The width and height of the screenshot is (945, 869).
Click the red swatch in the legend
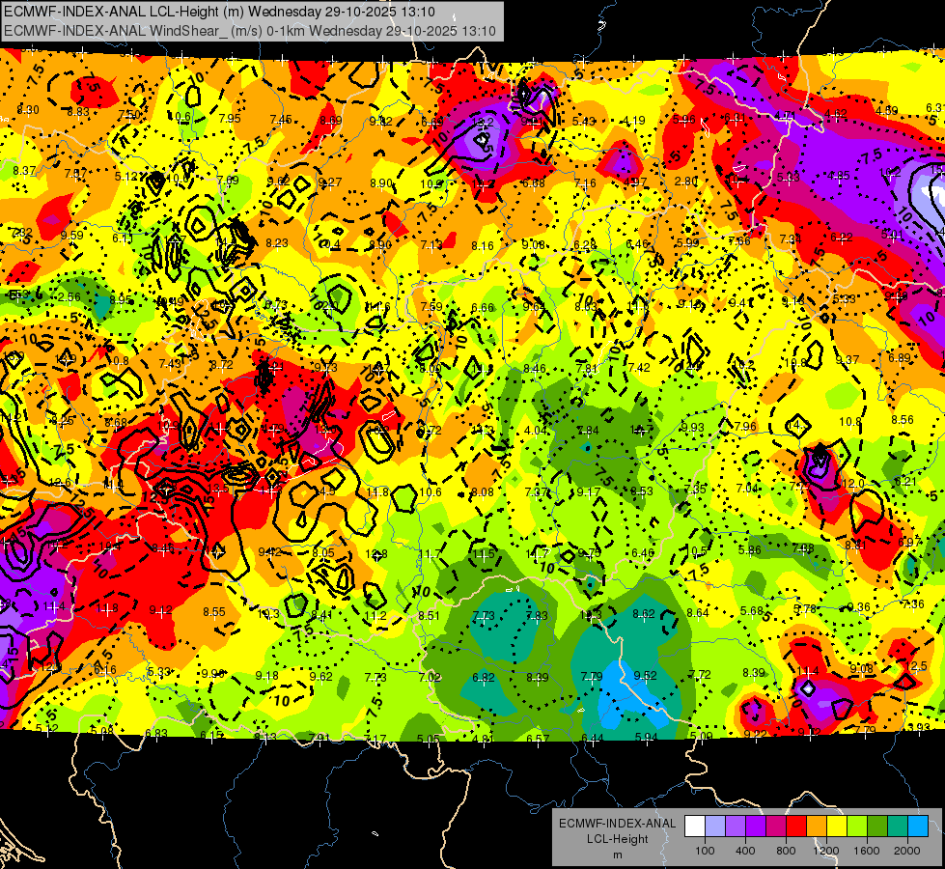click(796, 827)
